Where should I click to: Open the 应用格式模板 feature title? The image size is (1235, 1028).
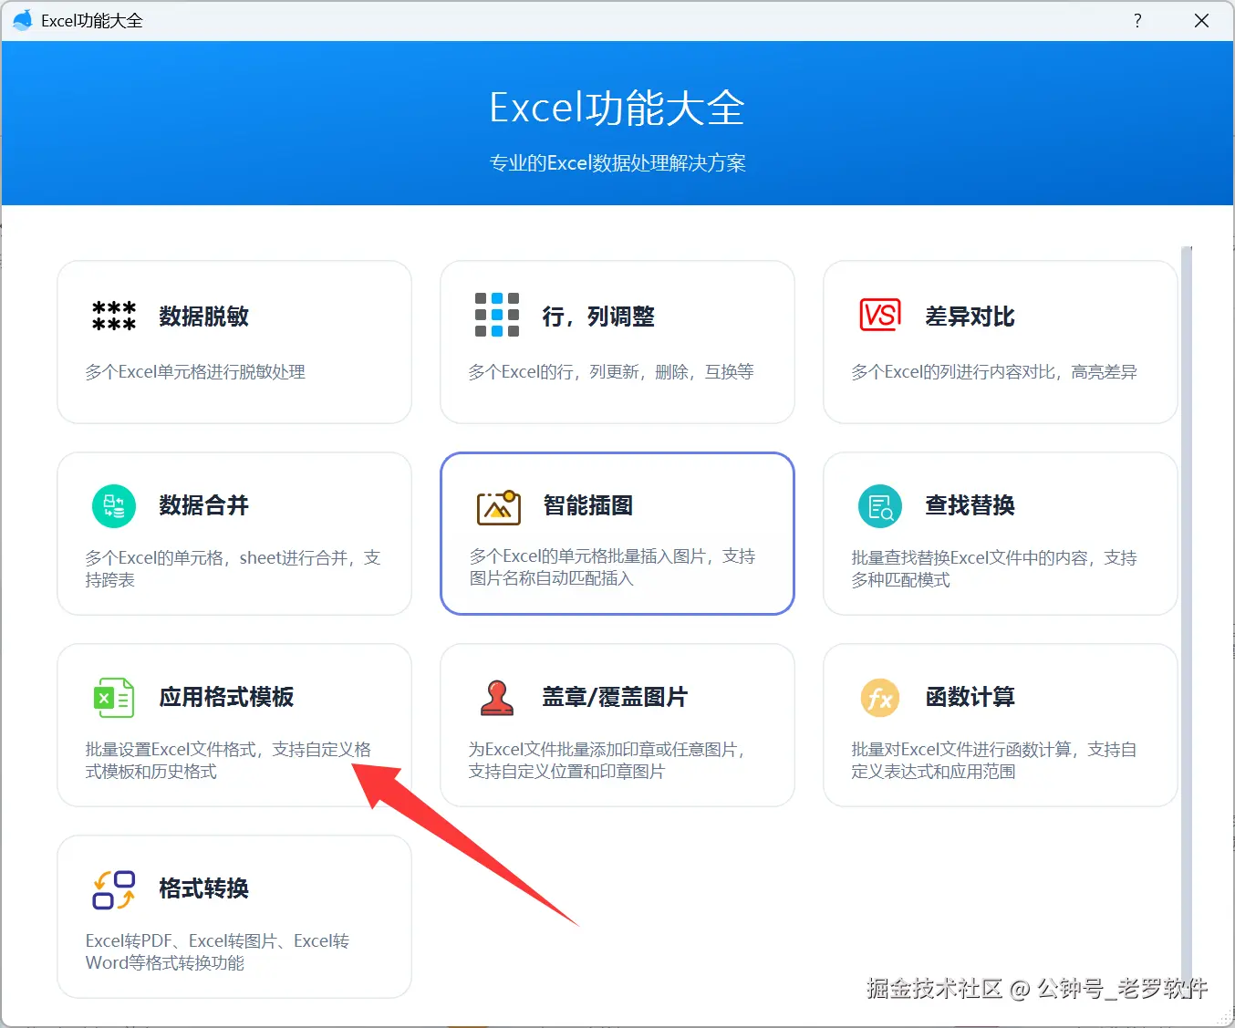(226, 697)
